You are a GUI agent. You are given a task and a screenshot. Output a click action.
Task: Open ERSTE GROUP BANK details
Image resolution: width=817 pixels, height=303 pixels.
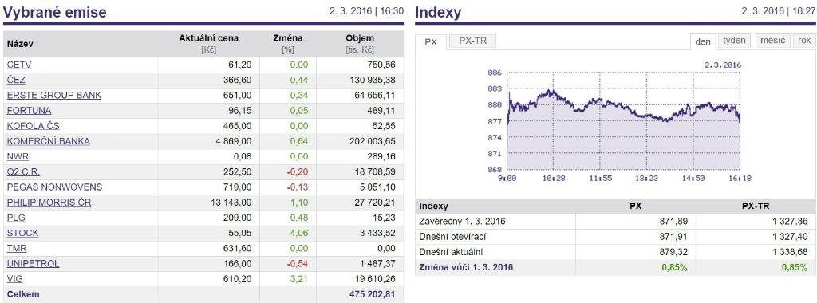54,95
